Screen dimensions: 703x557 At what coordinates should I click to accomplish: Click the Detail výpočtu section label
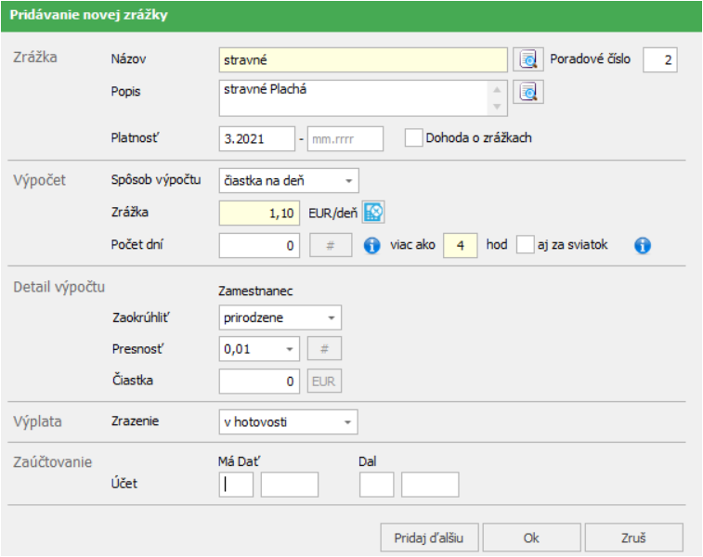tap(59, 287)
